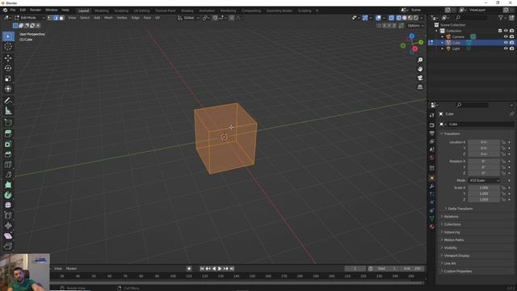Open the Edit Mode dropdown

click(x=30, y=18)
